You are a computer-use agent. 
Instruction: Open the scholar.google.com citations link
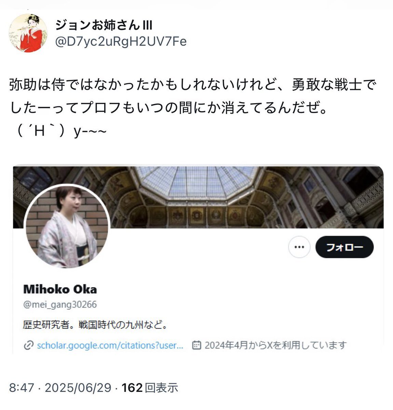[x=110, y=345]
